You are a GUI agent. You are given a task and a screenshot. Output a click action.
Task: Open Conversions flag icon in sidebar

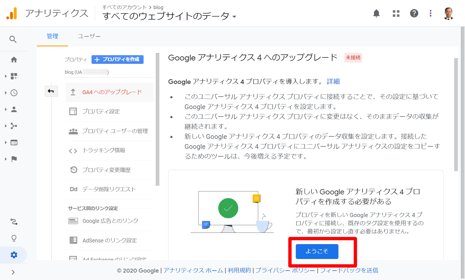[14, 159]
